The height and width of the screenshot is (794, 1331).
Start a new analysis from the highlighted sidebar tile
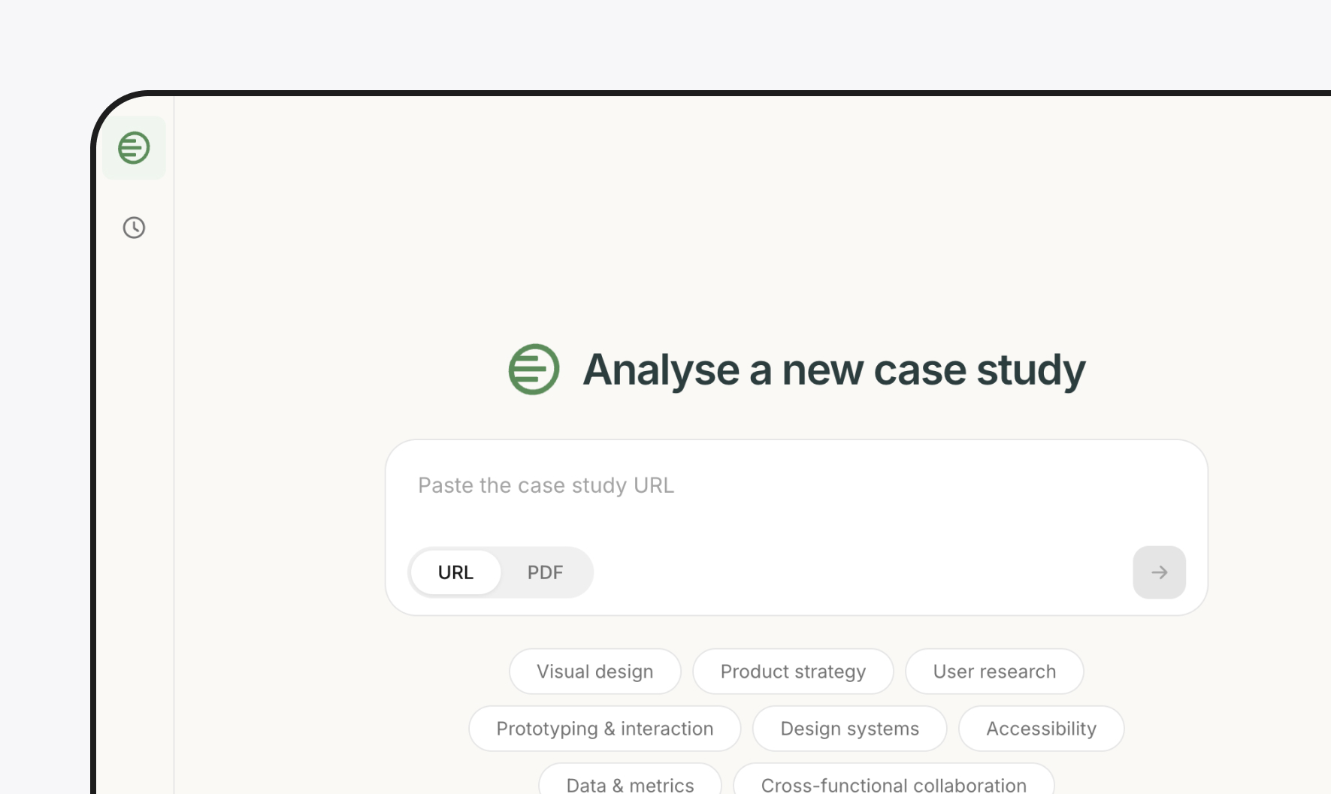pyautogui.click(x=134, y=147)
